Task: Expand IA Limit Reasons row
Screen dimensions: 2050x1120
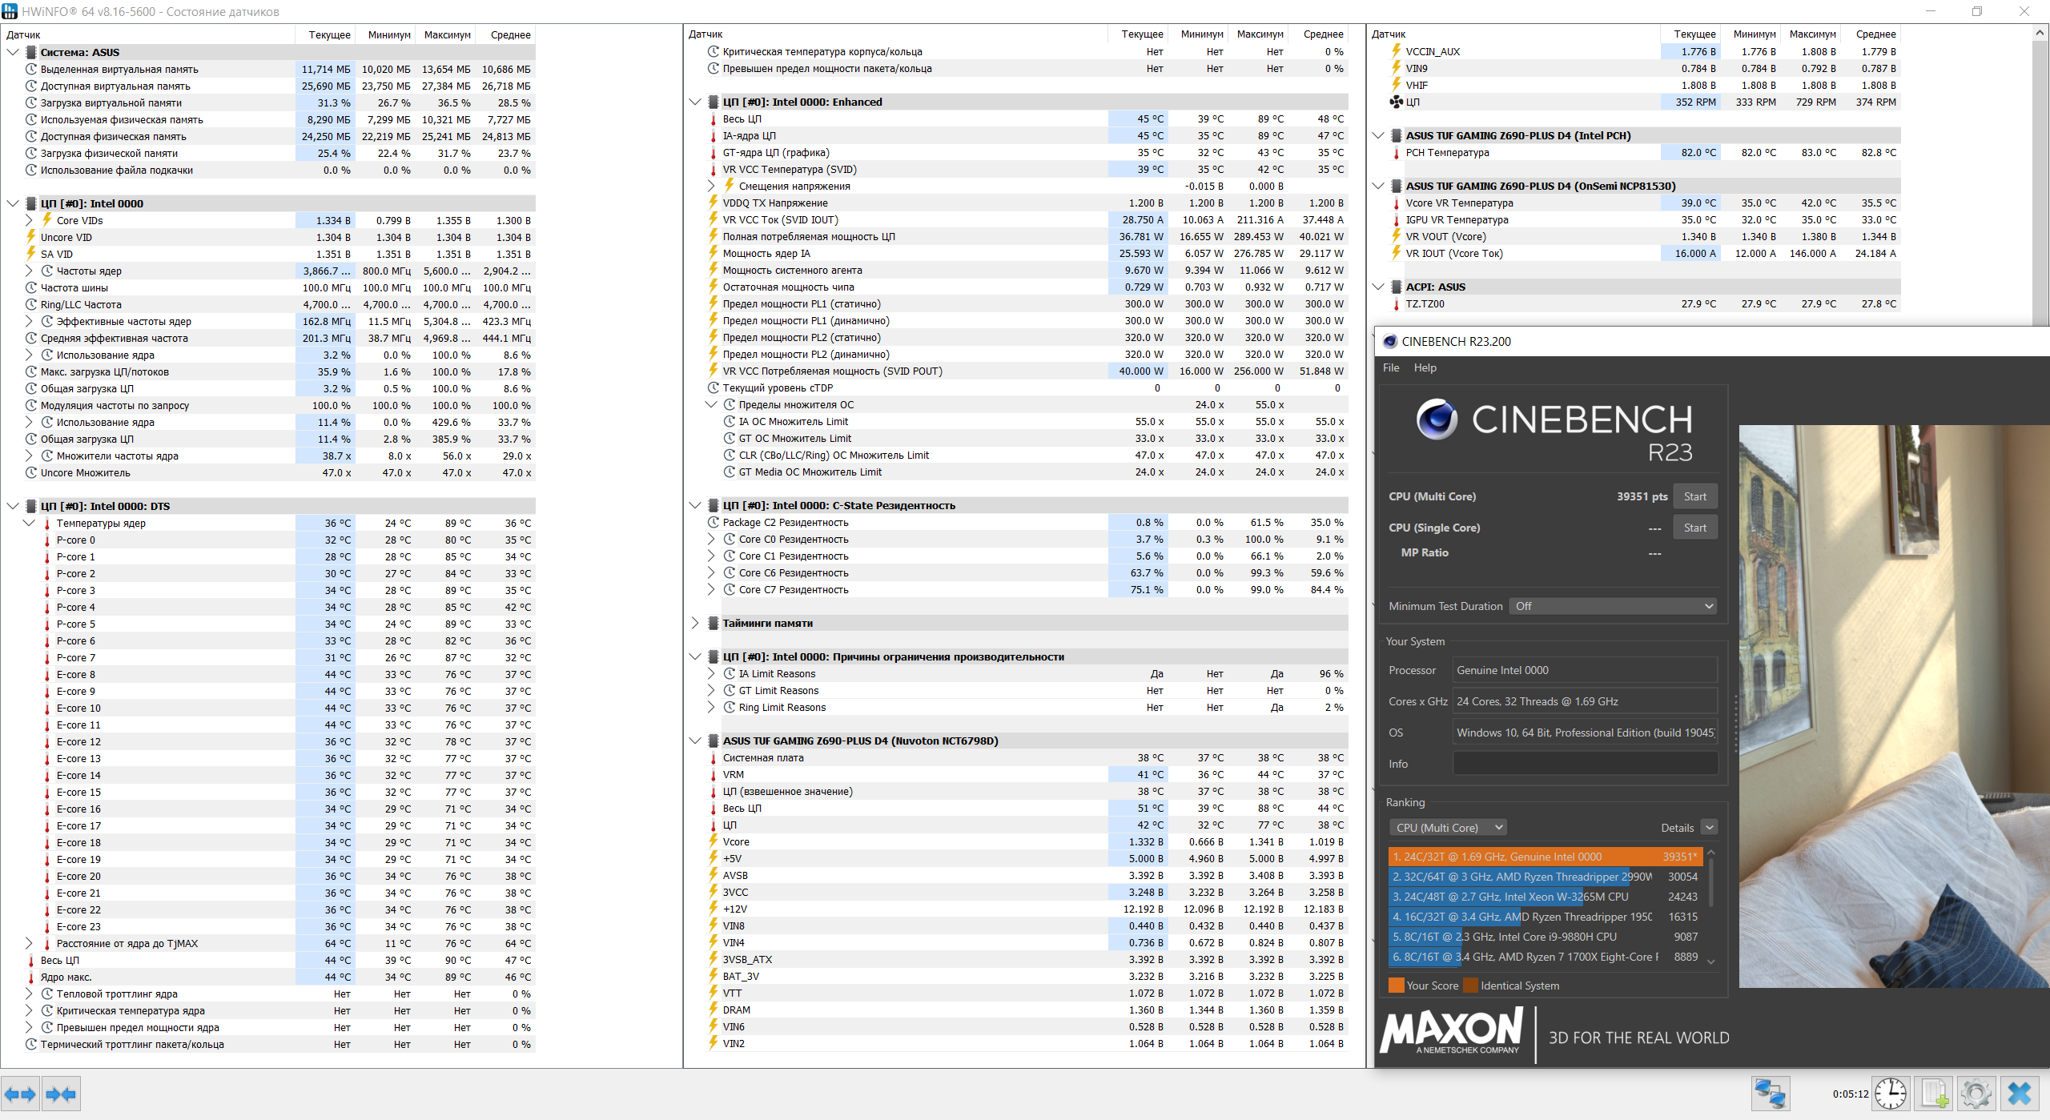Action: [x=711, y=673]
